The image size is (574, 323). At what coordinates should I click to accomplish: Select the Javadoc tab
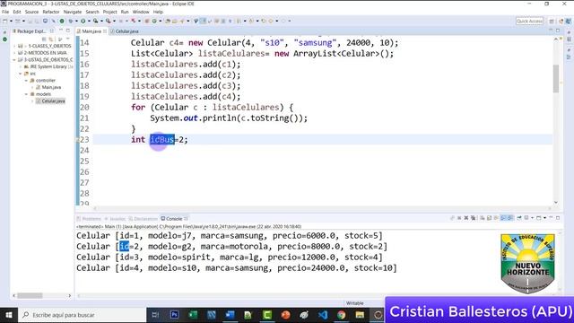point(115,219)
